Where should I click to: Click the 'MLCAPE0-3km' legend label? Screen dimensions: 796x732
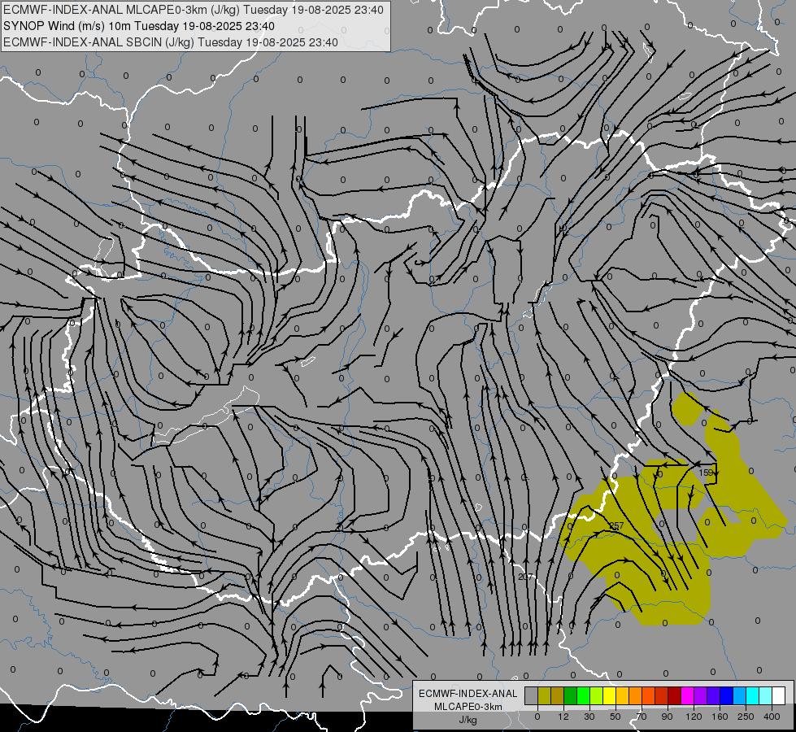click(468, 707)
